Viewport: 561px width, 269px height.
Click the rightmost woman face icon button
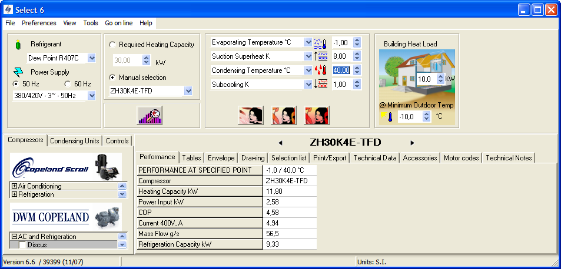tap(316, 115)
